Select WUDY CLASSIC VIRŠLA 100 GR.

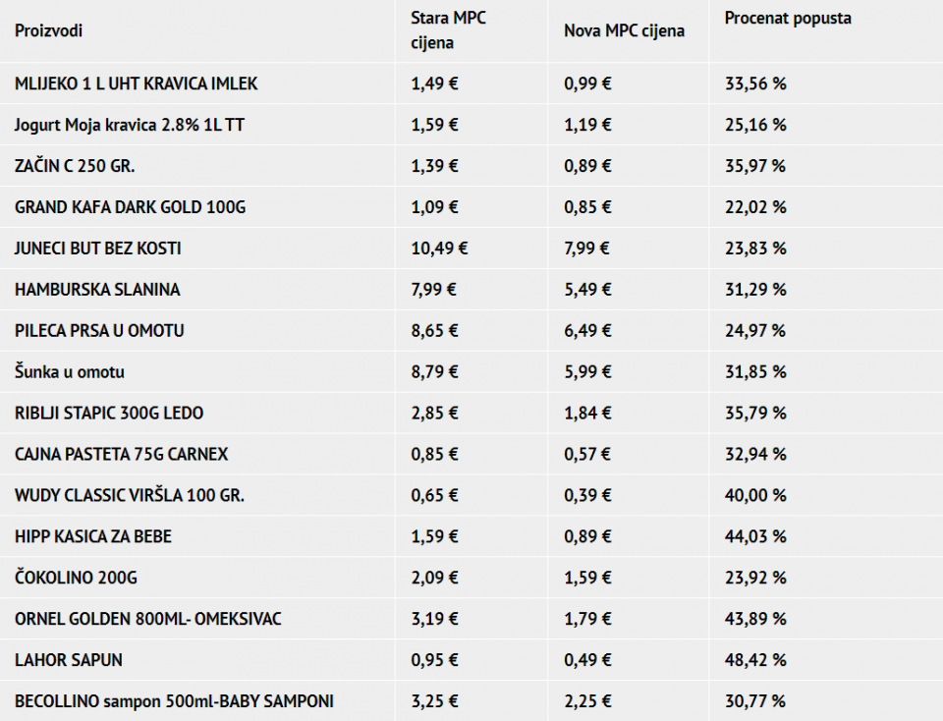point(130,497)
